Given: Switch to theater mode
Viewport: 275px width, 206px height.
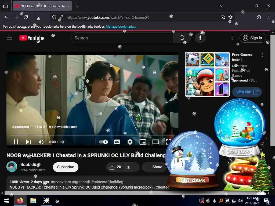Looking at the screenshot, I should coord(155,142).
